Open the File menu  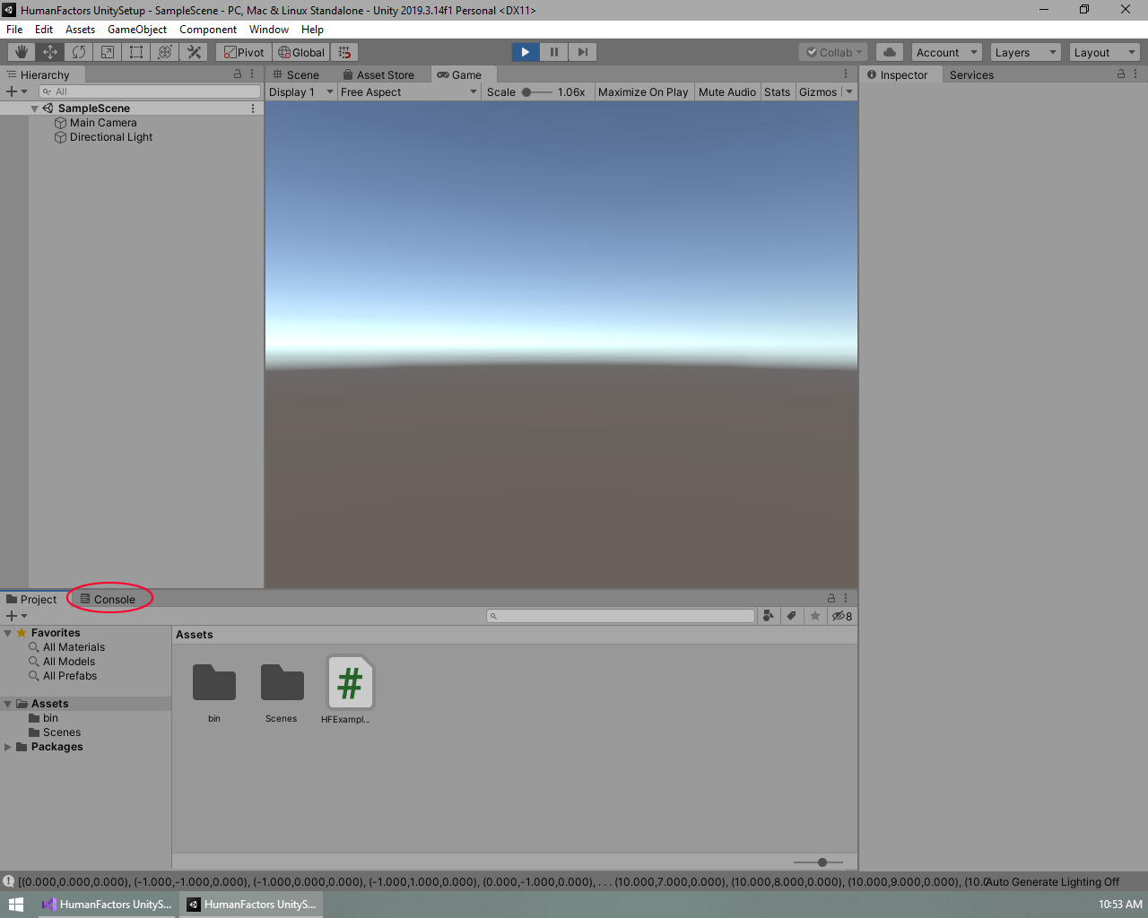click(x=14, y=30)
